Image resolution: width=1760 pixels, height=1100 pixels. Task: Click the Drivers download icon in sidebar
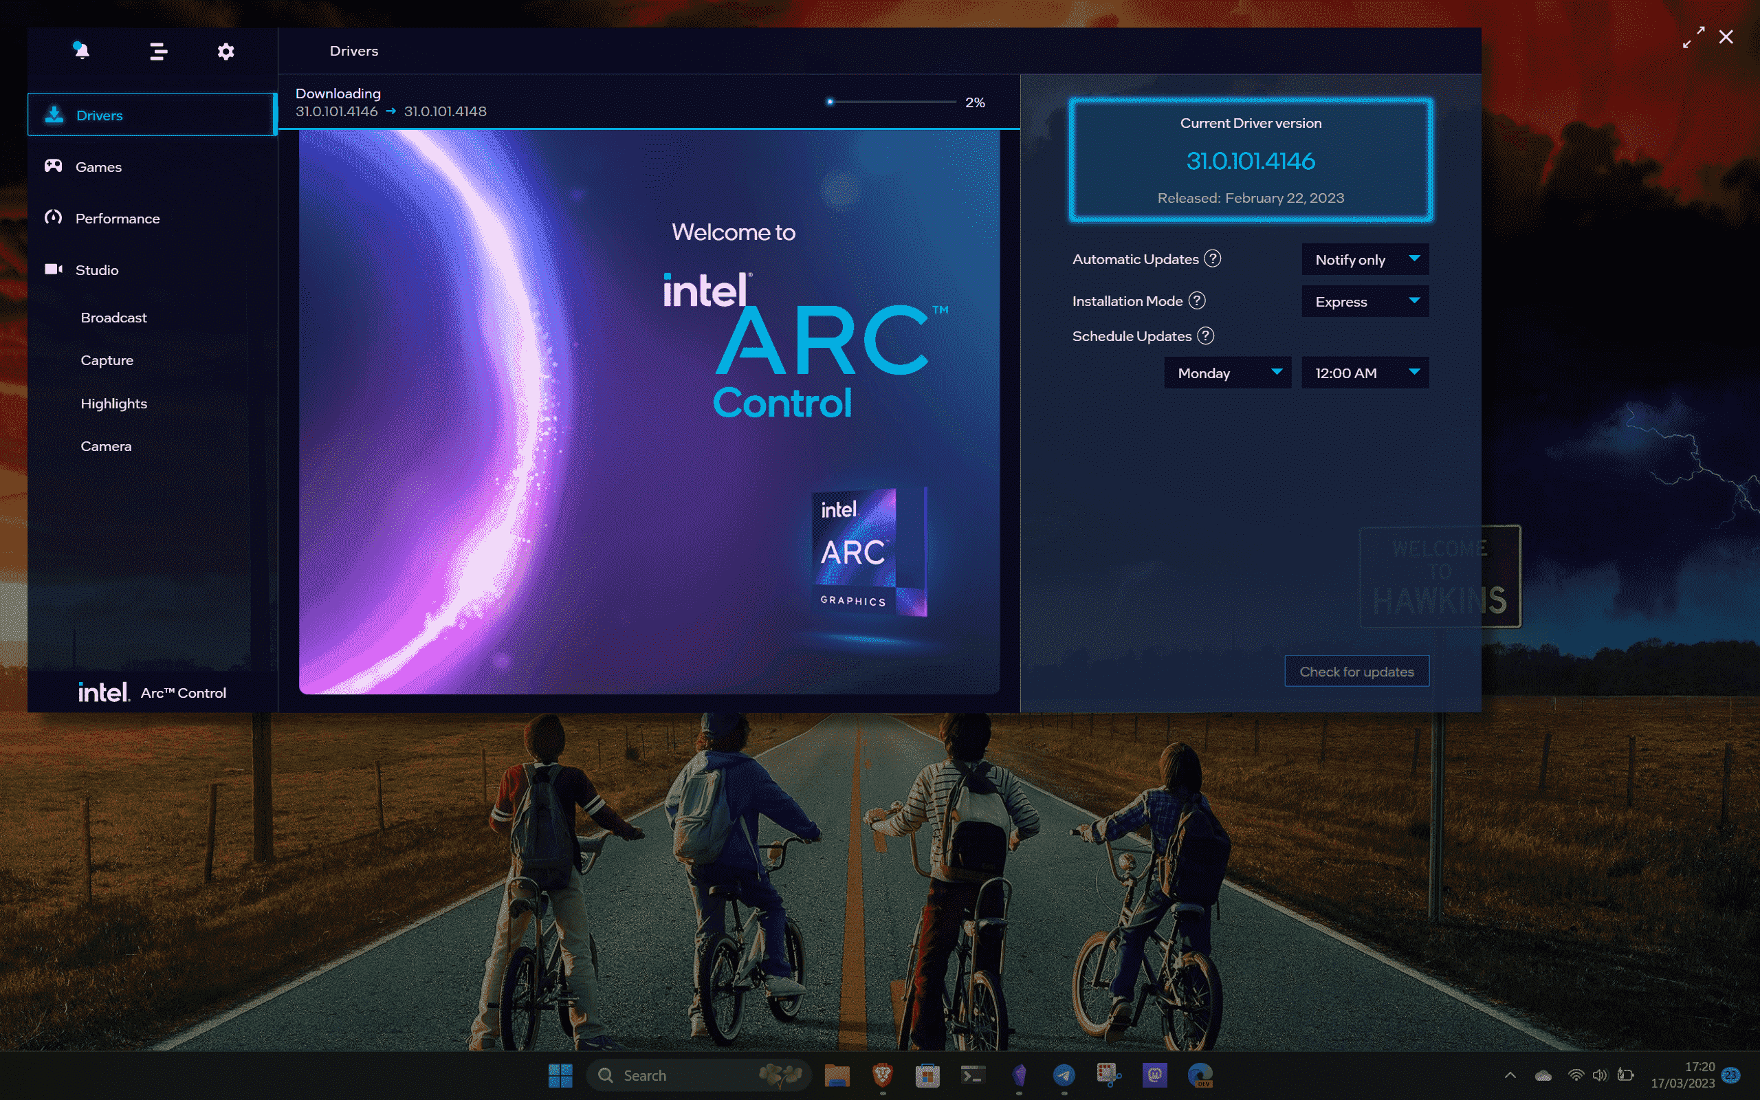pyautogui.click(x=54, y=114)
